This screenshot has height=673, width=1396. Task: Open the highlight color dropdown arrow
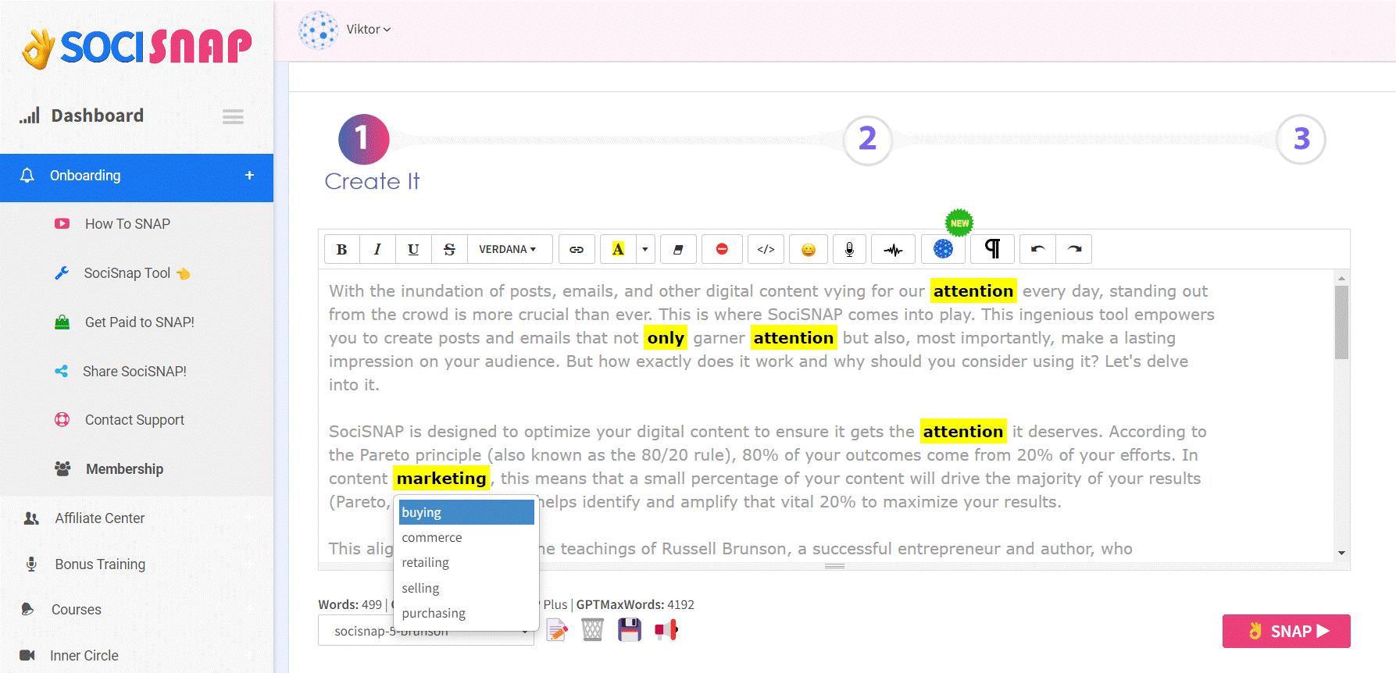(x=645, y=249)
